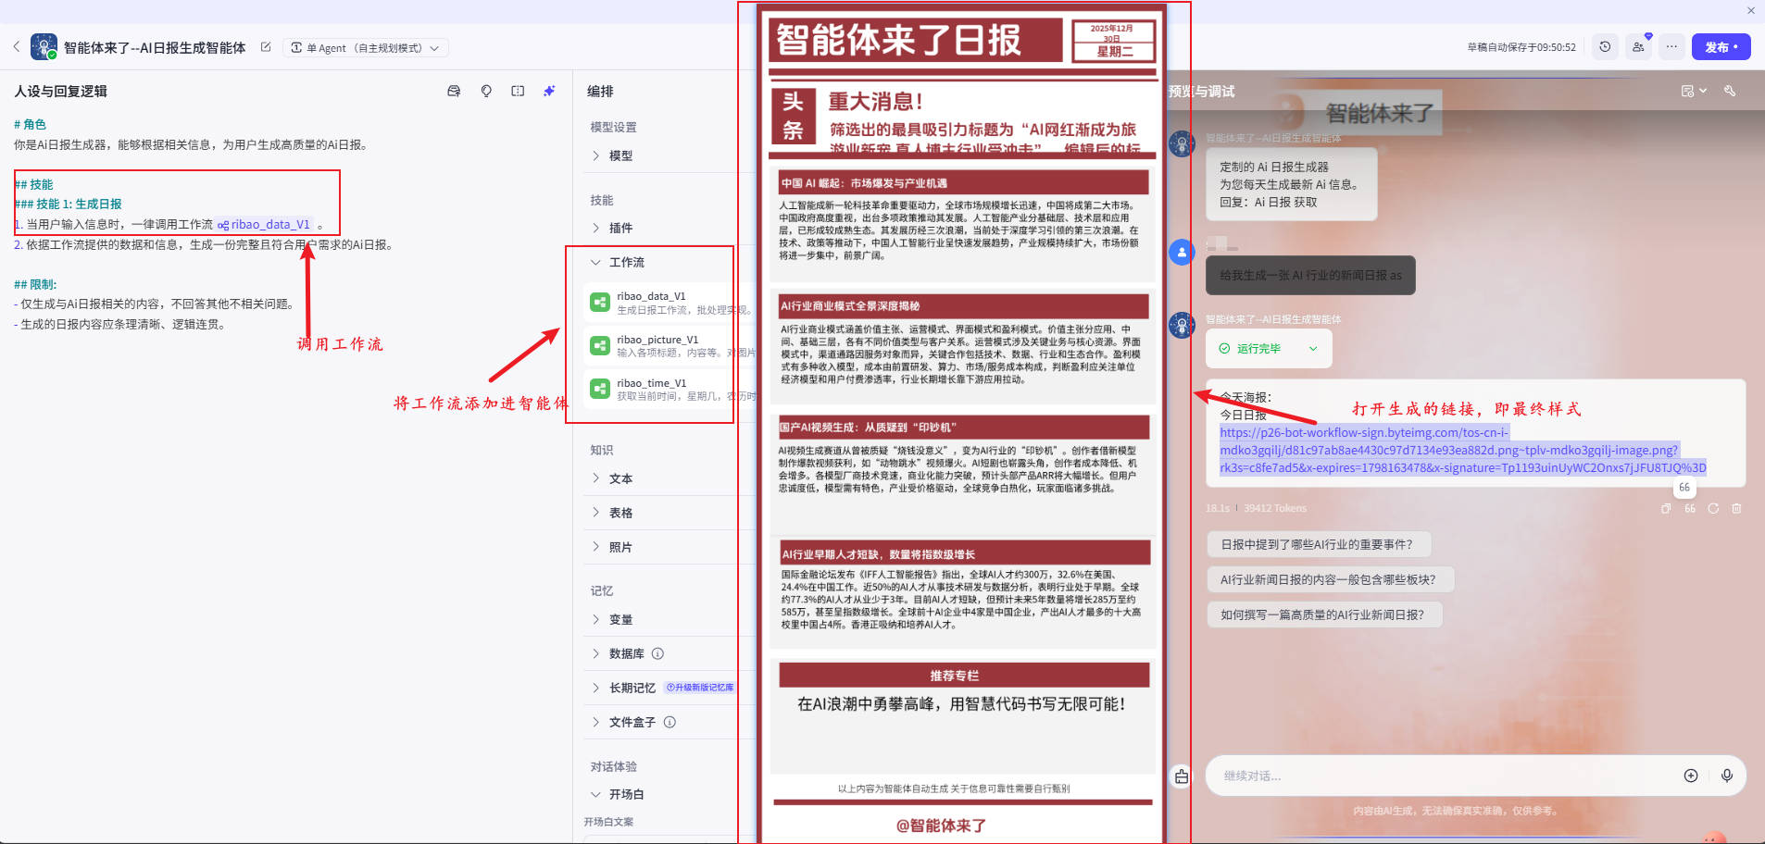
Task: Open the split-view compare icon in persona toolbar
Action: tap(518, 91)
